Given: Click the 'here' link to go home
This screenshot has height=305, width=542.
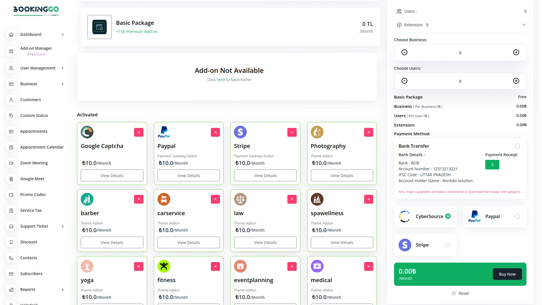Looking at the screenshot, I should pyautogui.click(x=221, y=80).
